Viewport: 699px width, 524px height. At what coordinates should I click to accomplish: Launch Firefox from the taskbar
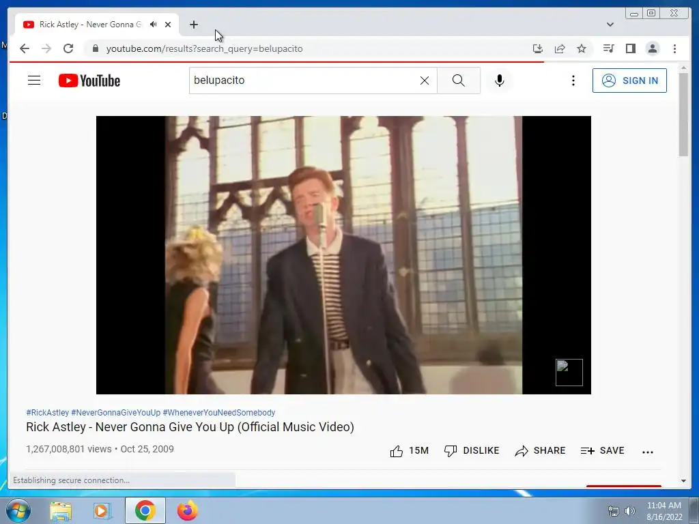187,511
